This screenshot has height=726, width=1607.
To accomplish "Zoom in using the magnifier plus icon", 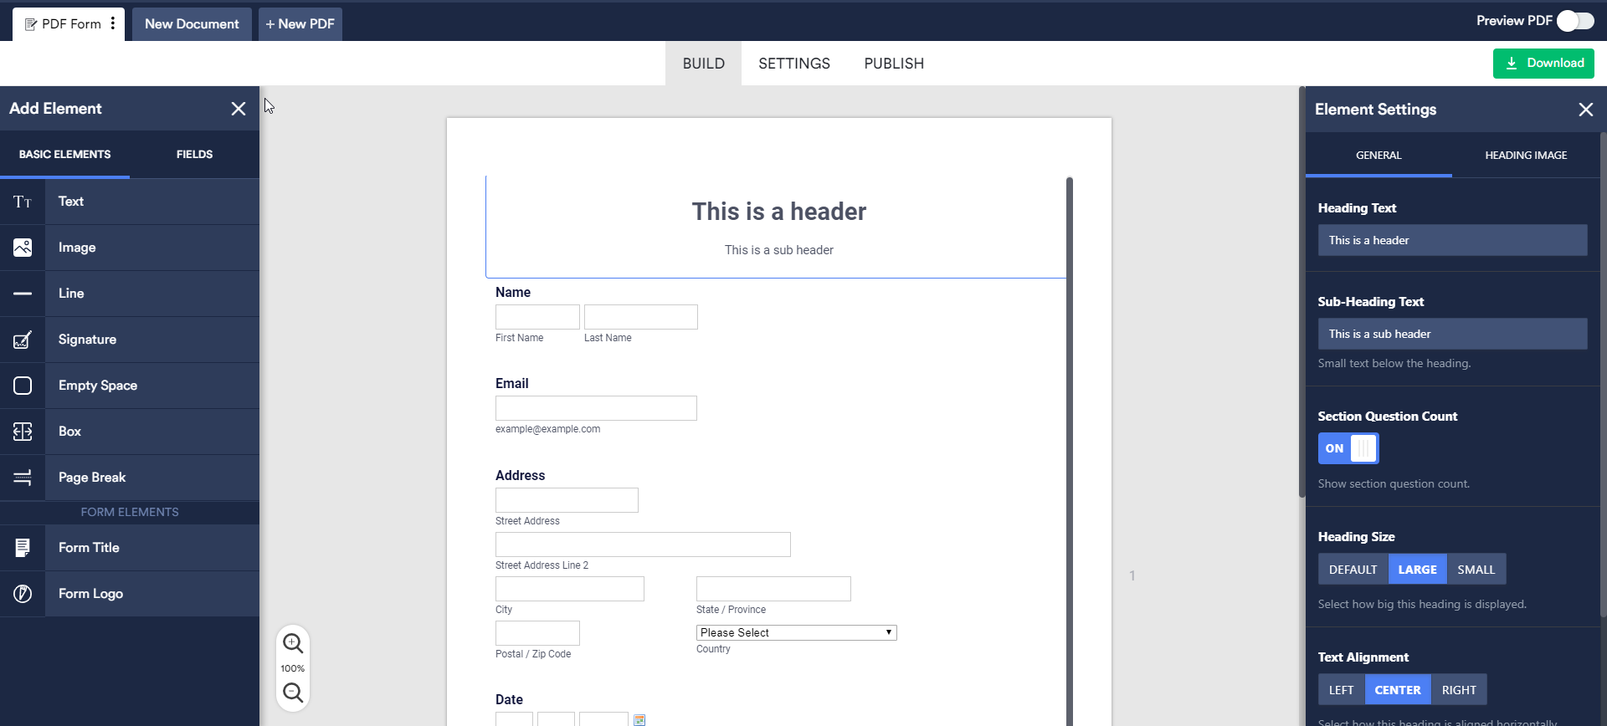I will click(x=293, y=643).
